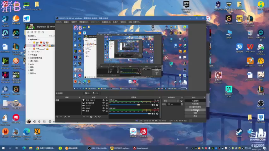Pop out the 混音器 dock panel
Image resolution: width=269 pixels, height=151 pixels.
pyautogui.click(x=159, y=97)
